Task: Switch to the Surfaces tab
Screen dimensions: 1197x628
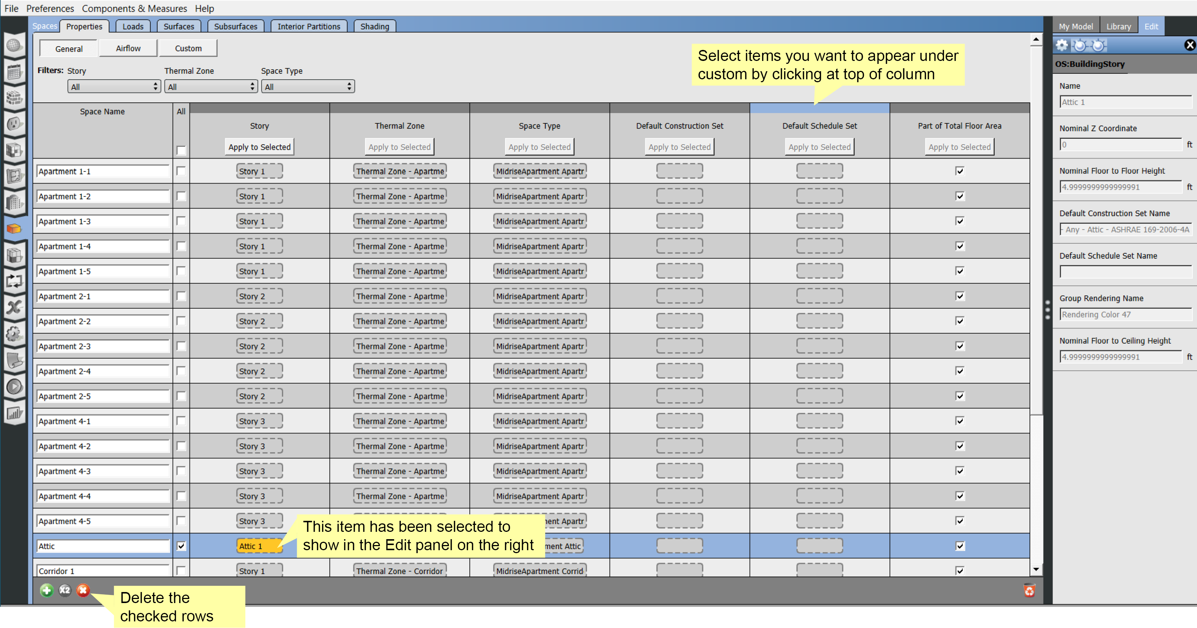Action: click(x=179, y=26)
